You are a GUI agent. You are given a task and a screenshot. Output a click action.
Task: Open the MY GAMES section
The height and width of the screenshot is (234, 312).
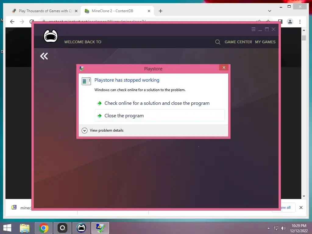(265, 42)
